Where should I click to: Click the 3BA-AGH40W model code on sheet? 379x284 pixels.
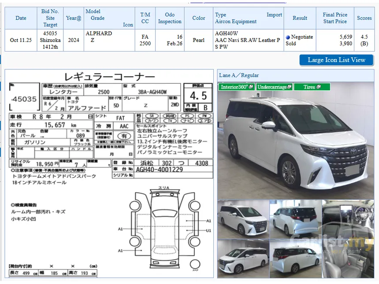pyautogui.click(x=152, y=92)
